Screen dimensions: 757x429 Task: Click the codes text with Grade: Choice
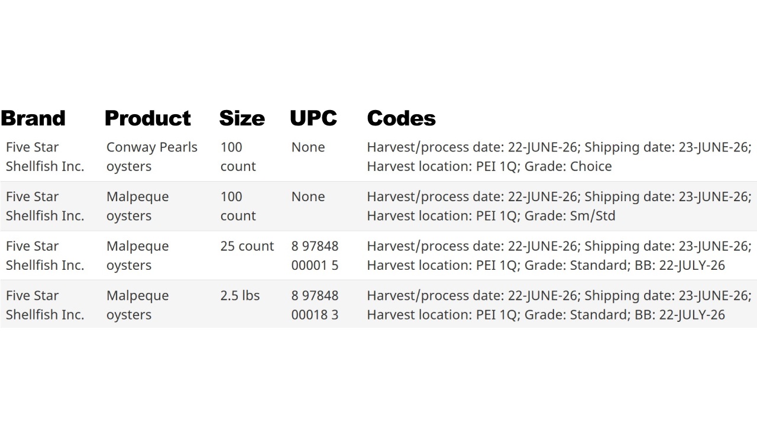559,157
